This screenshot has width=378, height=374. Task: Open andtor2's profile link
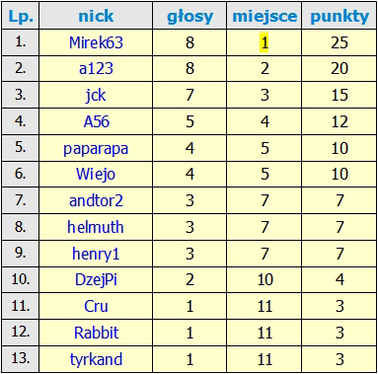point(96,200)
